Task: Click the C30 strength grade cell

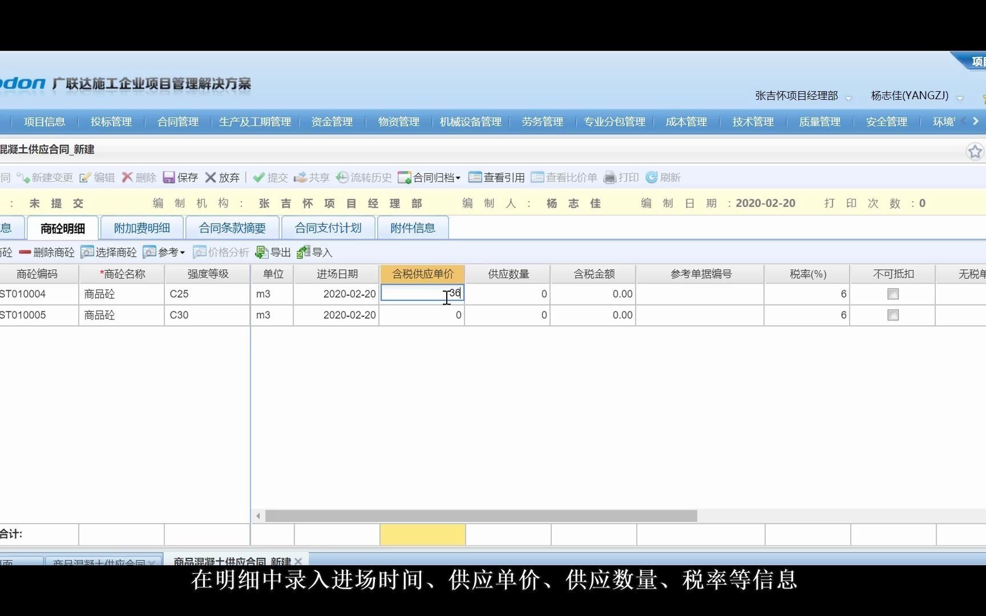Action: pyautogui.click(x=208, y=315)
